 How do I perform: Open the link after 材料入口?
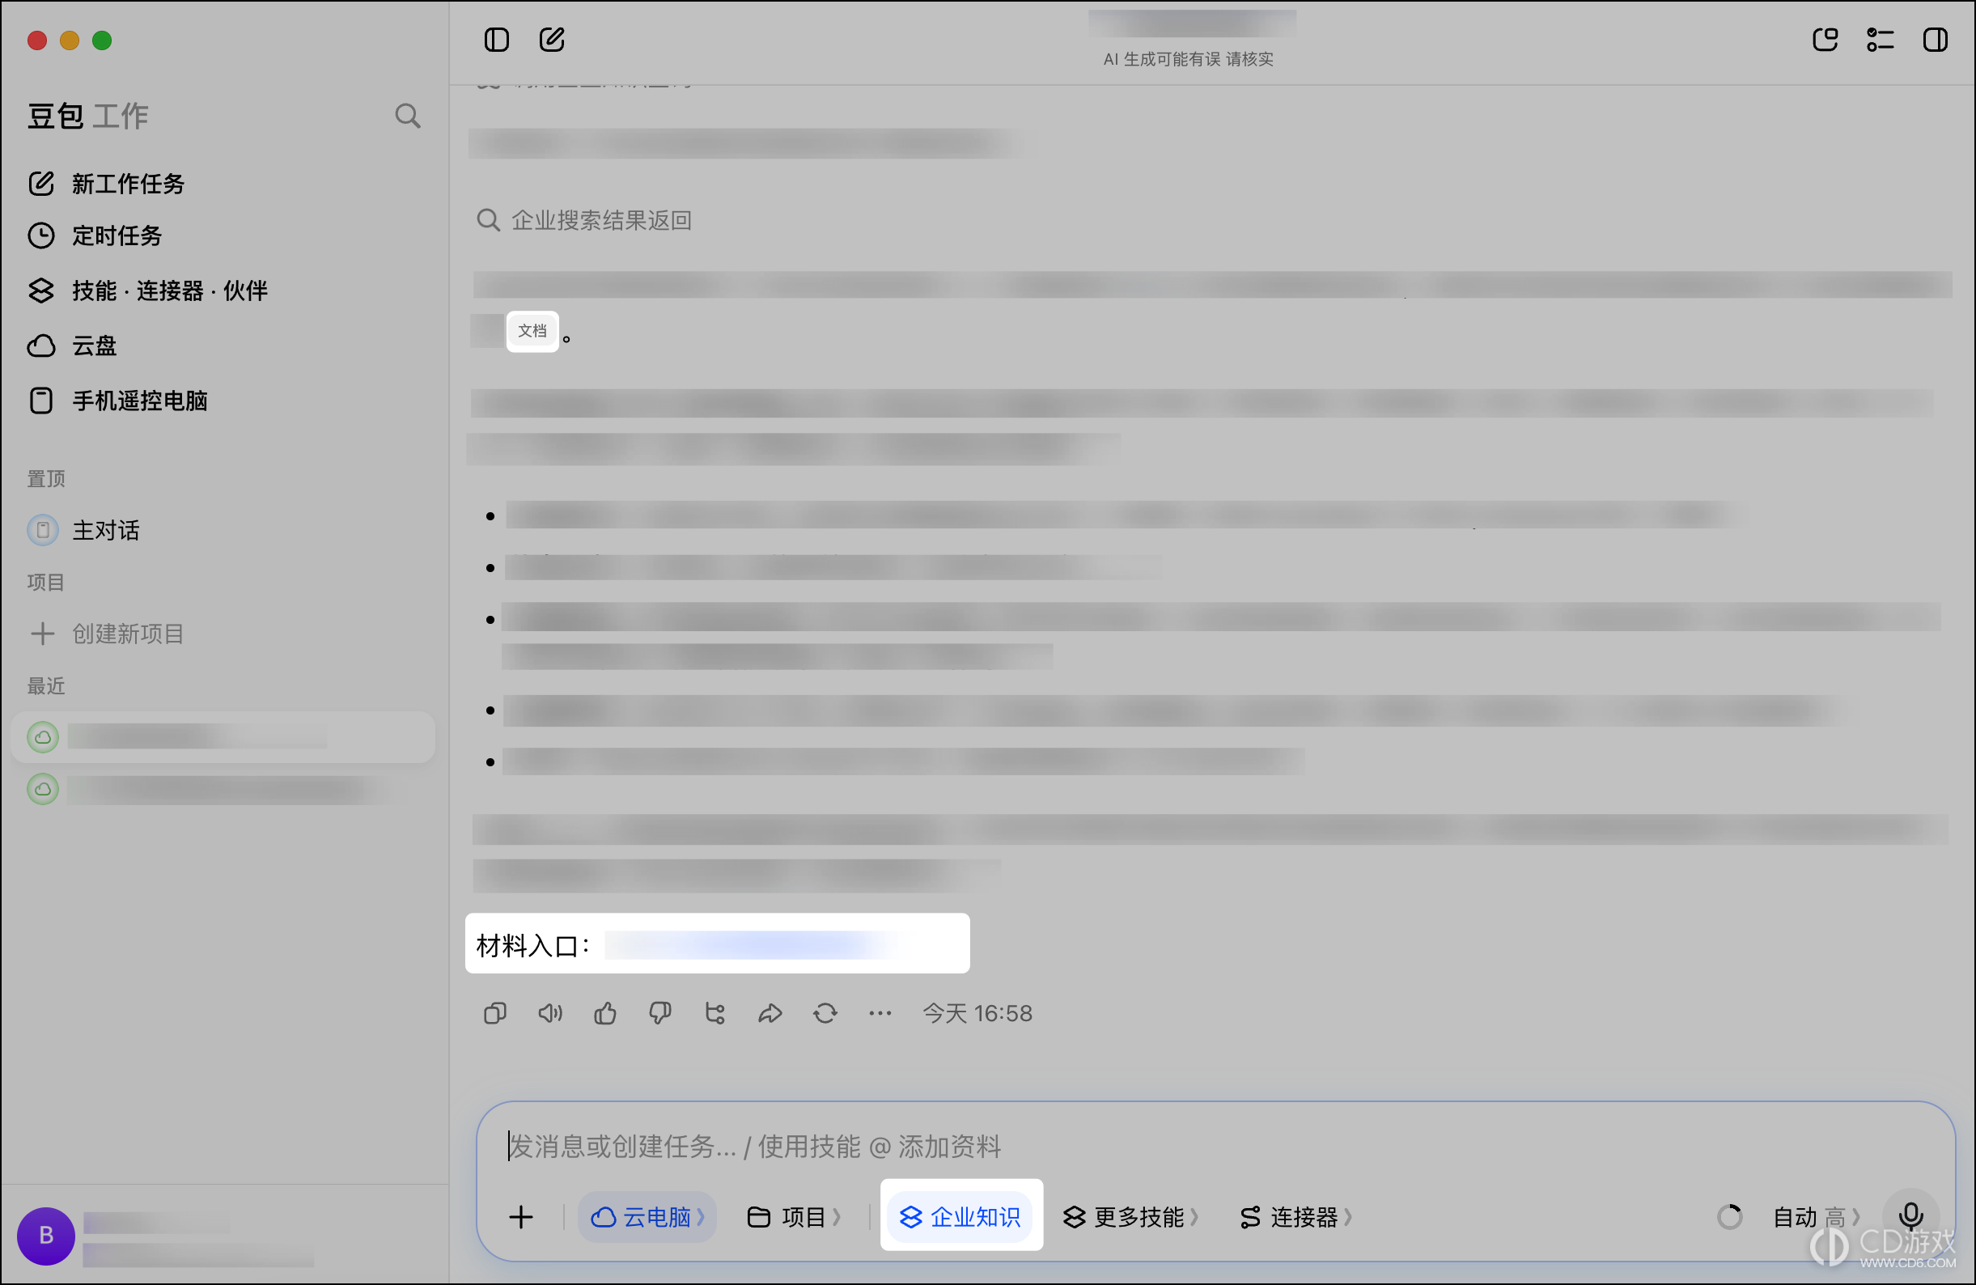[752, 944]
